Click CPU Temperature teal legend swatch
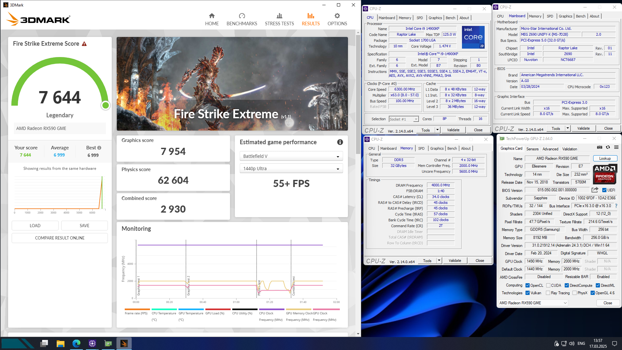Image resolution: width=622 pixels, height=350 pixels. (164, 309)
